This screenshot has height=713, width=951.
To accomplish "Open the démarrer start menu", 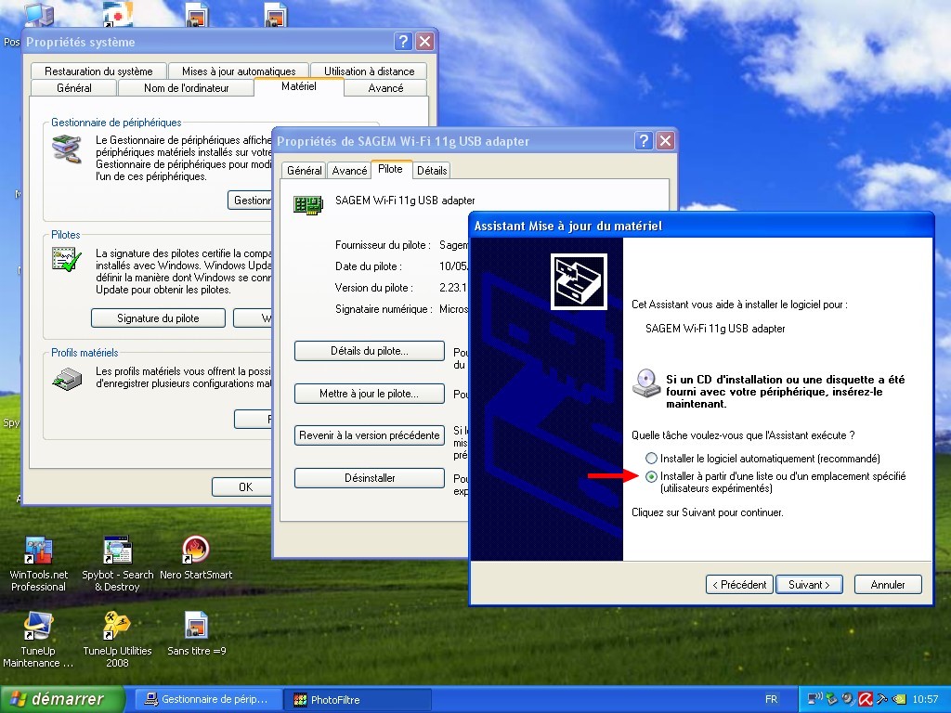I will click(x=62, y=699).
